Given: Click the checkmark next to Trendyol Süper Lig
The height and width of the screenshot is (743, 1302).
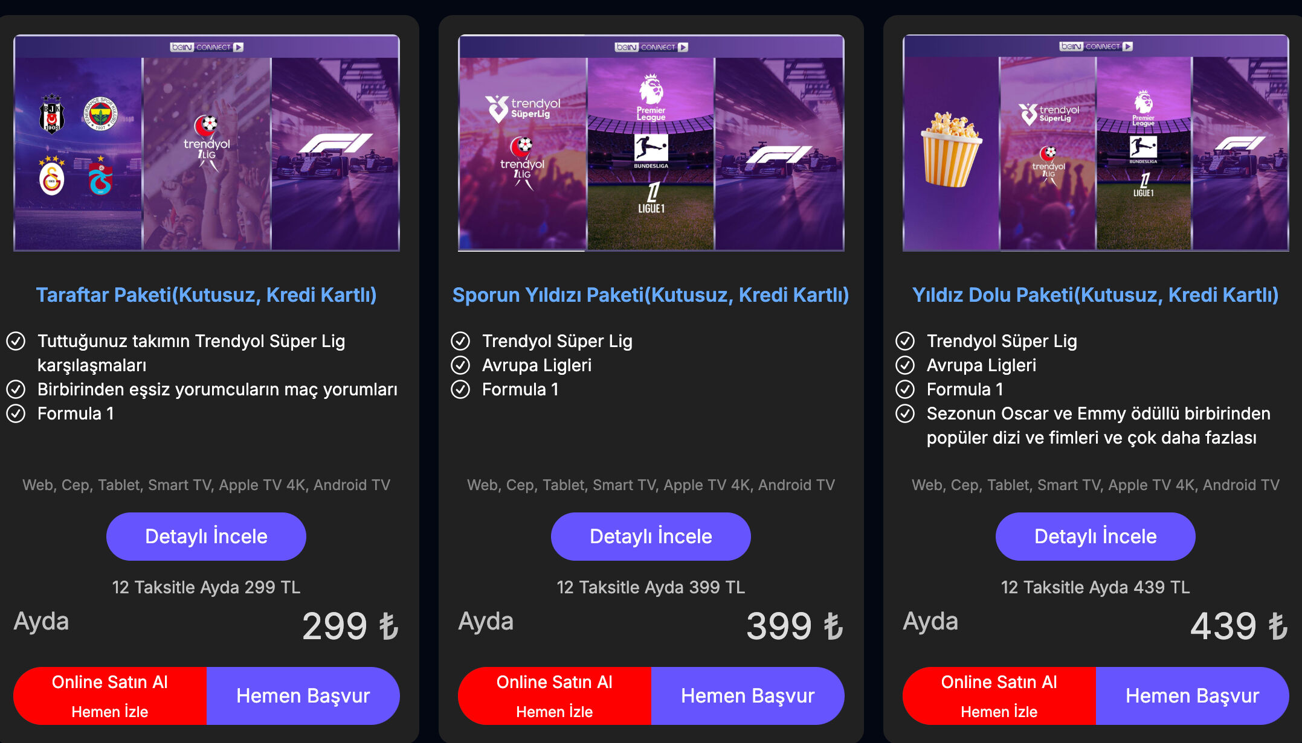Looking at the screenshot, I should pyautogui.click(x=460, y=341).
